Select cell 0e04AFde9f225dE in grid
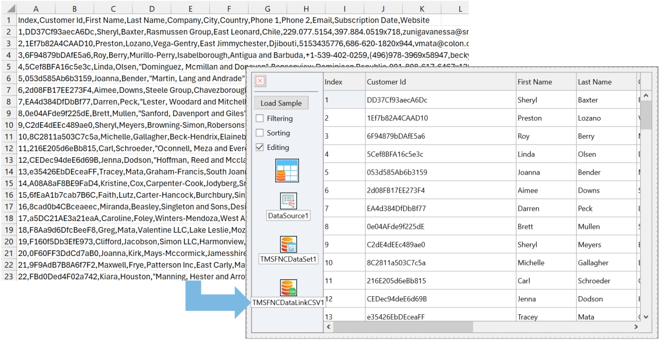This screenshot has width=660, height=340. pos(440,227)
